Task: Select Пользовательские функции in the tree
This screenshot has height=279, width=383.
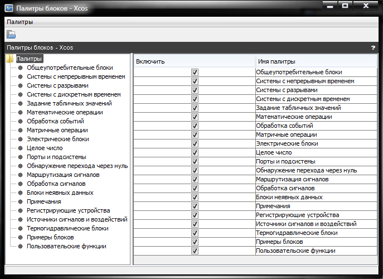Action: coord(66,246)
